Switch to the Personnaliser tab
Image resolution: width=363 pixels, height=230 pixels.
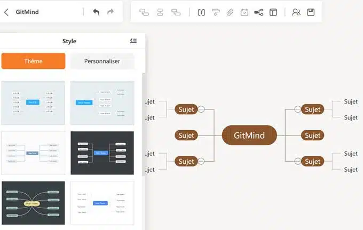(x=102, y=61)
